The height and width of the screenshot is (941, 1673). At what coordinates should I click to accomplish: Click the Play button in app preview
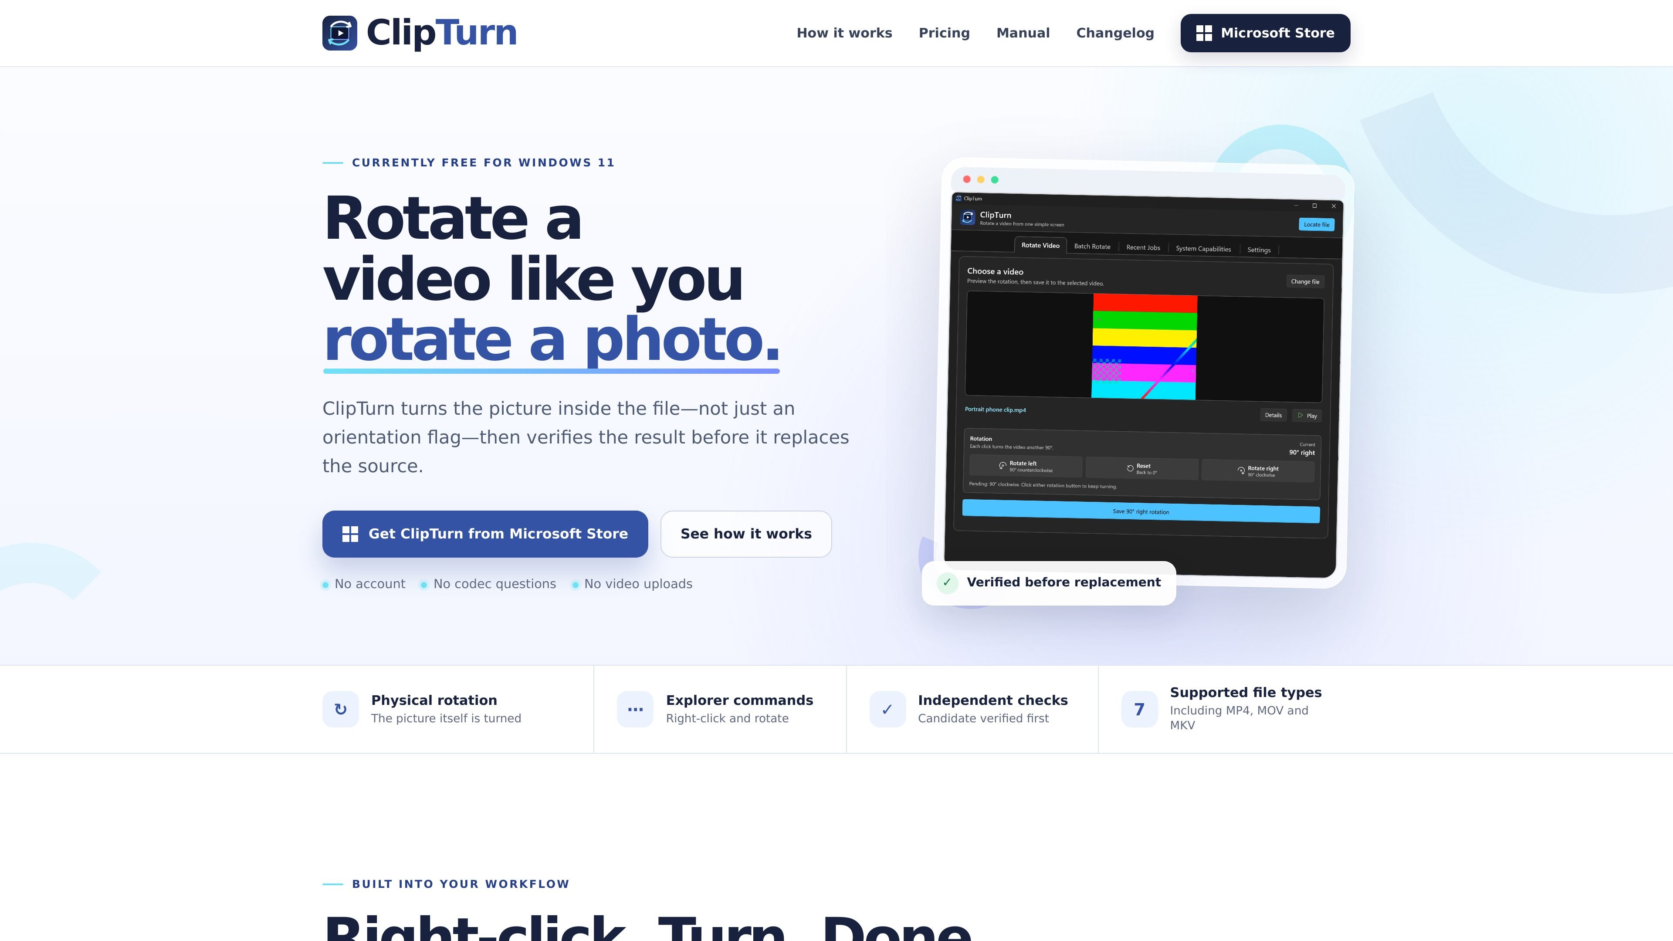1307,416
